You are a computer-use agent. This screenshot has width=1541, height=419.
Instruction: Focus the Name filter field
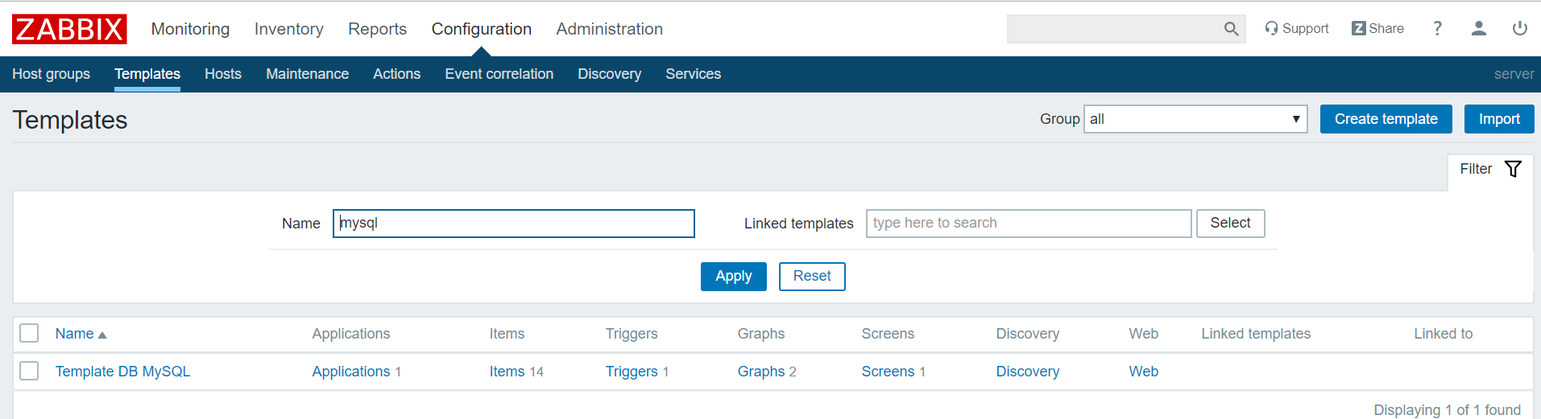pos(513,224)
